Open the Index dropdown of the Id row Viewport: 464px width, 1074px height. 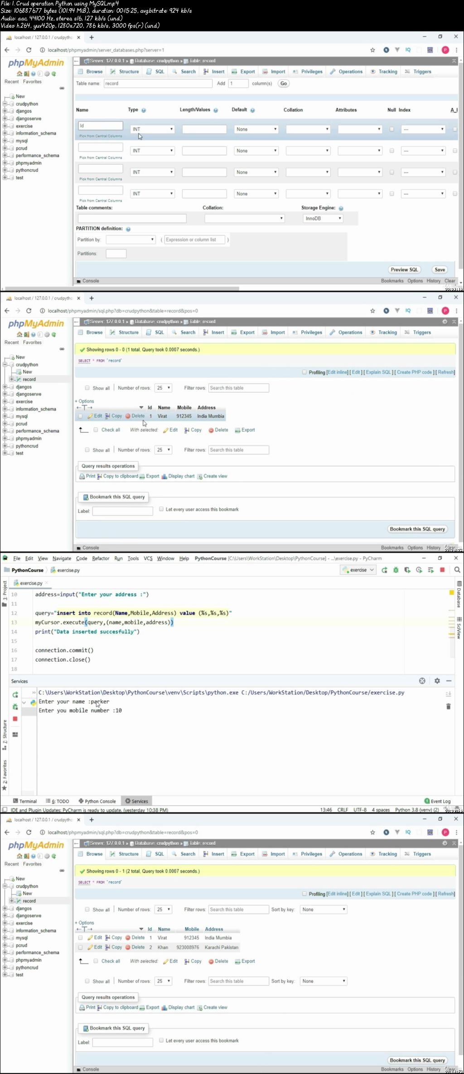(424, 129)
